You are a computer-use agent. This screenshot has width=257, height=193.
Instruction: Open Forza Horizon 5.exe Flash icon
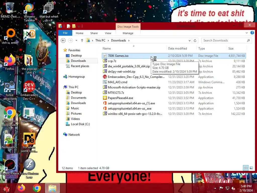pos(29,169)
